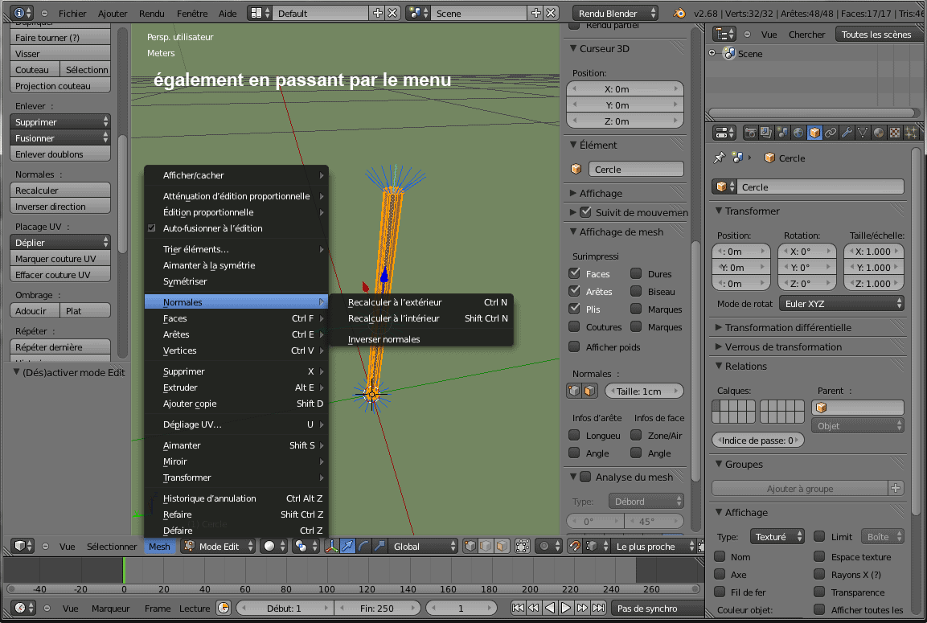
Task: Toggle limit selection to visible icon
Action: (x=522, y=546)
